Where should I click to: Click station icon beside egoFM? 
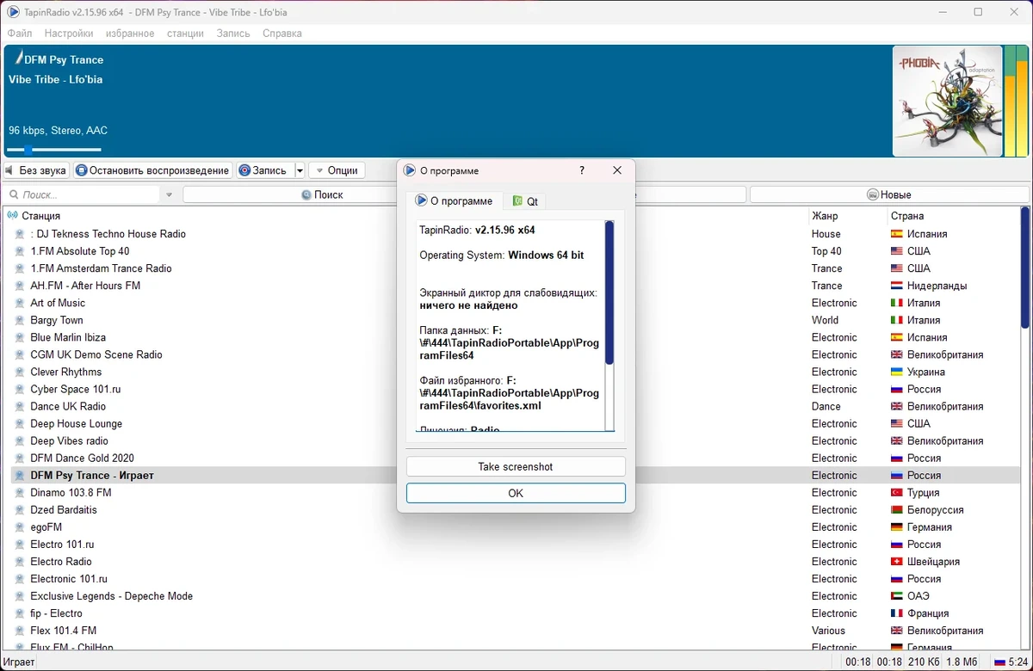21,527
